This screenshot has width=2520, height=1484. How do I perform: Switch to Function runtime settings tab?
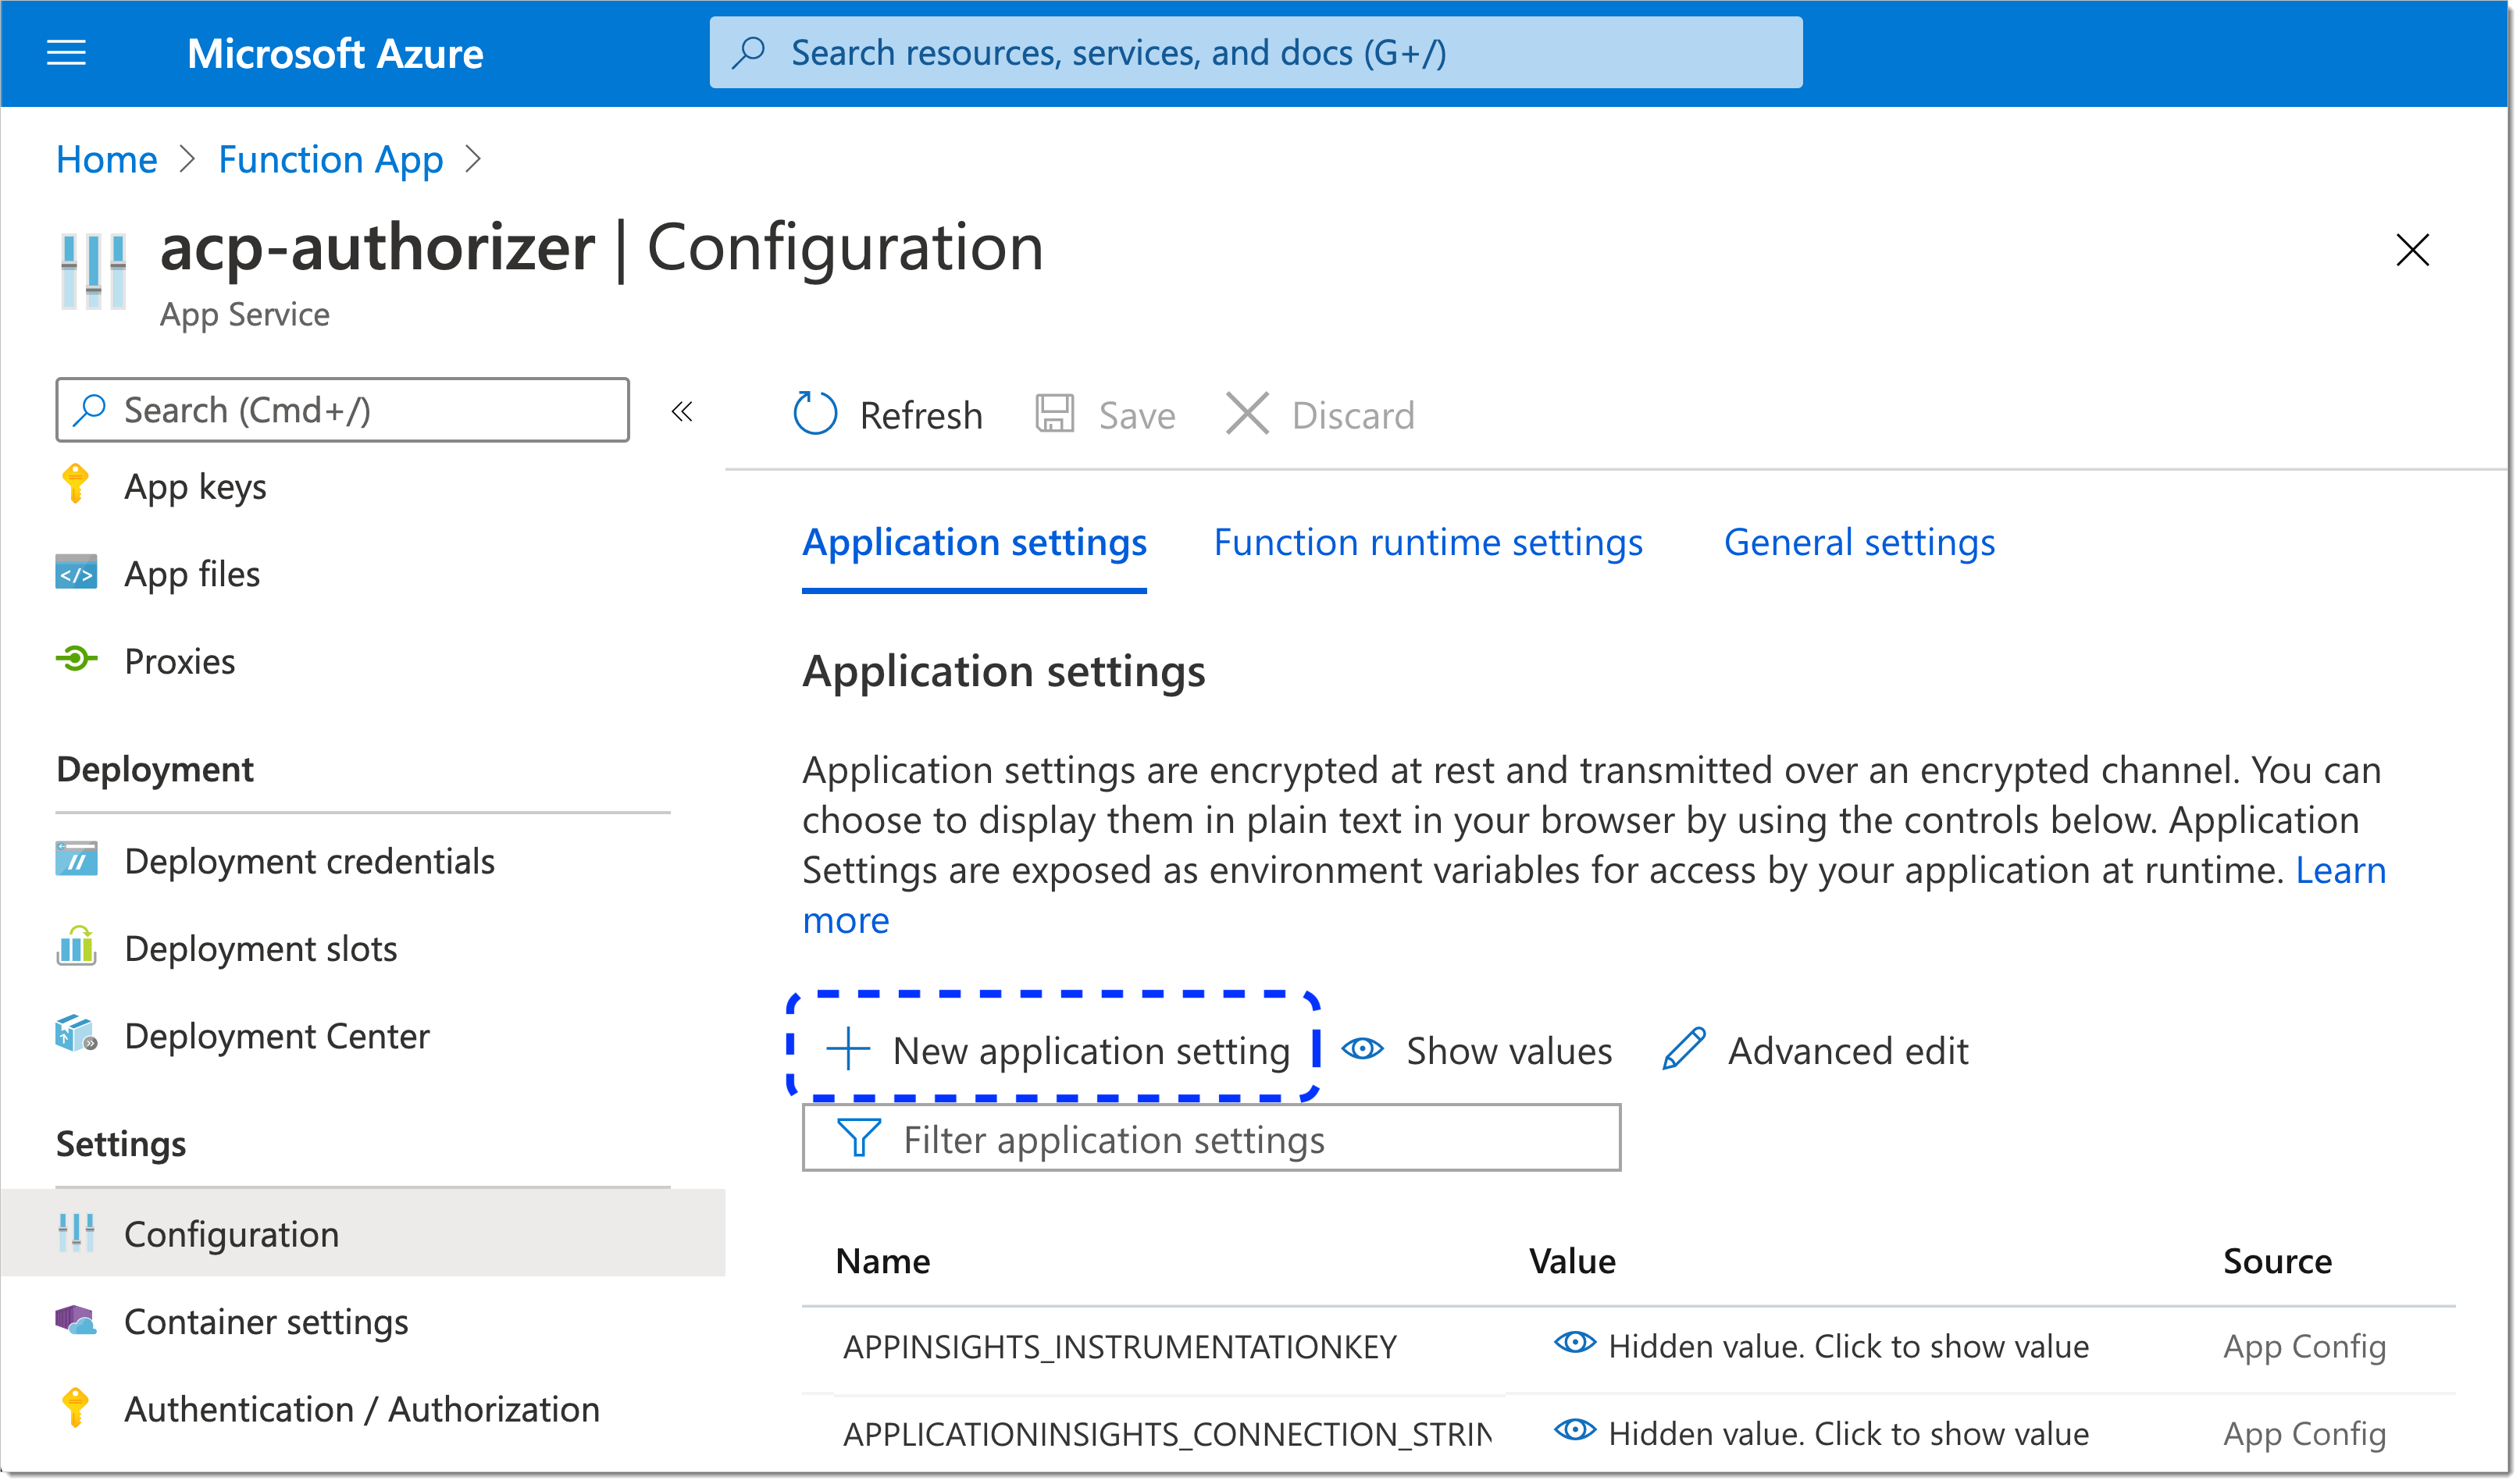click(1430, 543)
